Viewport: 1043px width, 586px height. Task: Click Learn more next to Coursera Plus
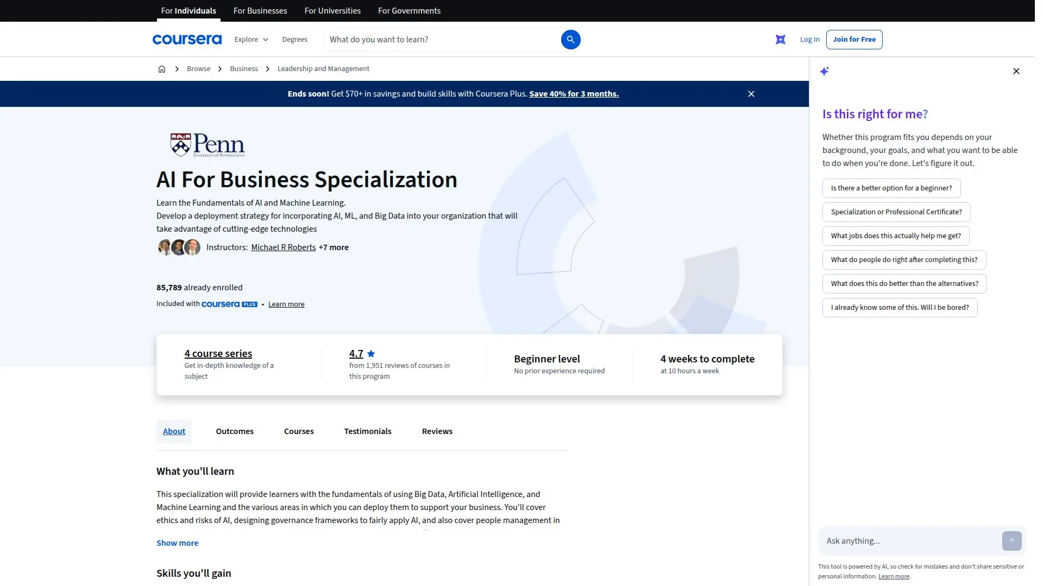286,304
